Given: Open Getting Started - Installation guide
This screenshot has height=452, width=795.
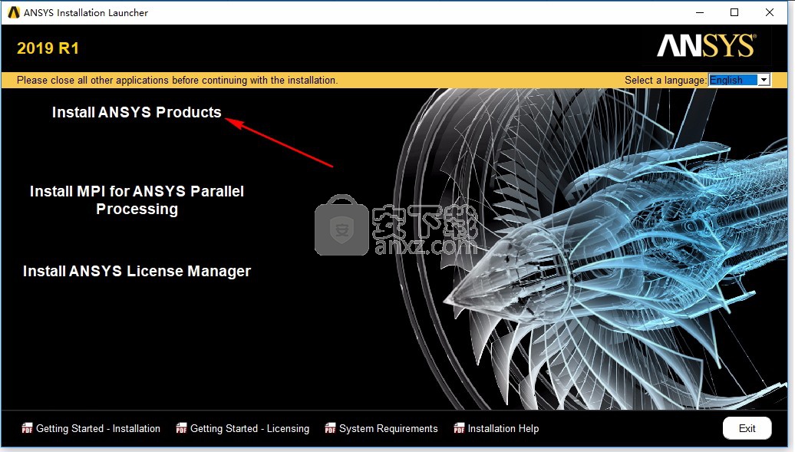Looking at the screenshot, I should (x=98, y=429).
